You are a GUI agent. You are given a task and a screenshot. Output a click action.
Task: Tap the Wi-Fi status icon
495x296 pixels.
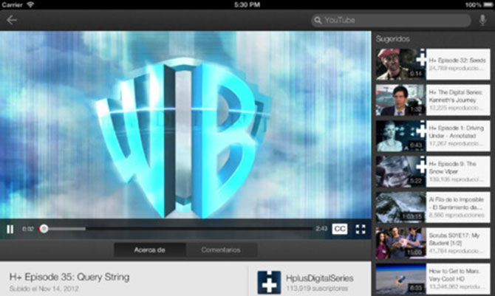(30, 4)
